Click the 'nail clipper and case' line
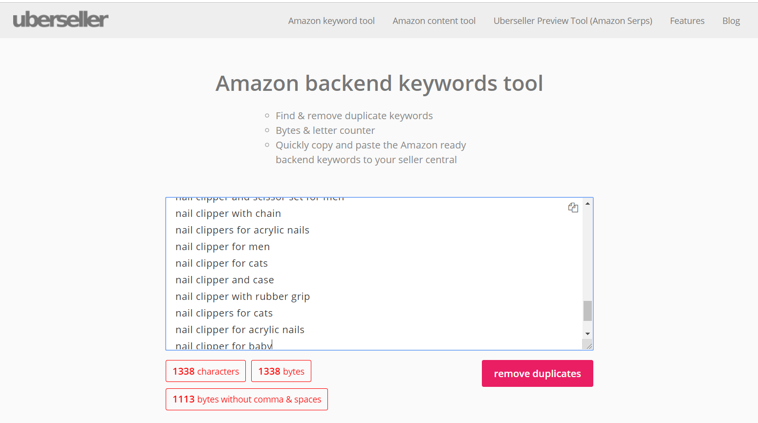 point(225,280)
